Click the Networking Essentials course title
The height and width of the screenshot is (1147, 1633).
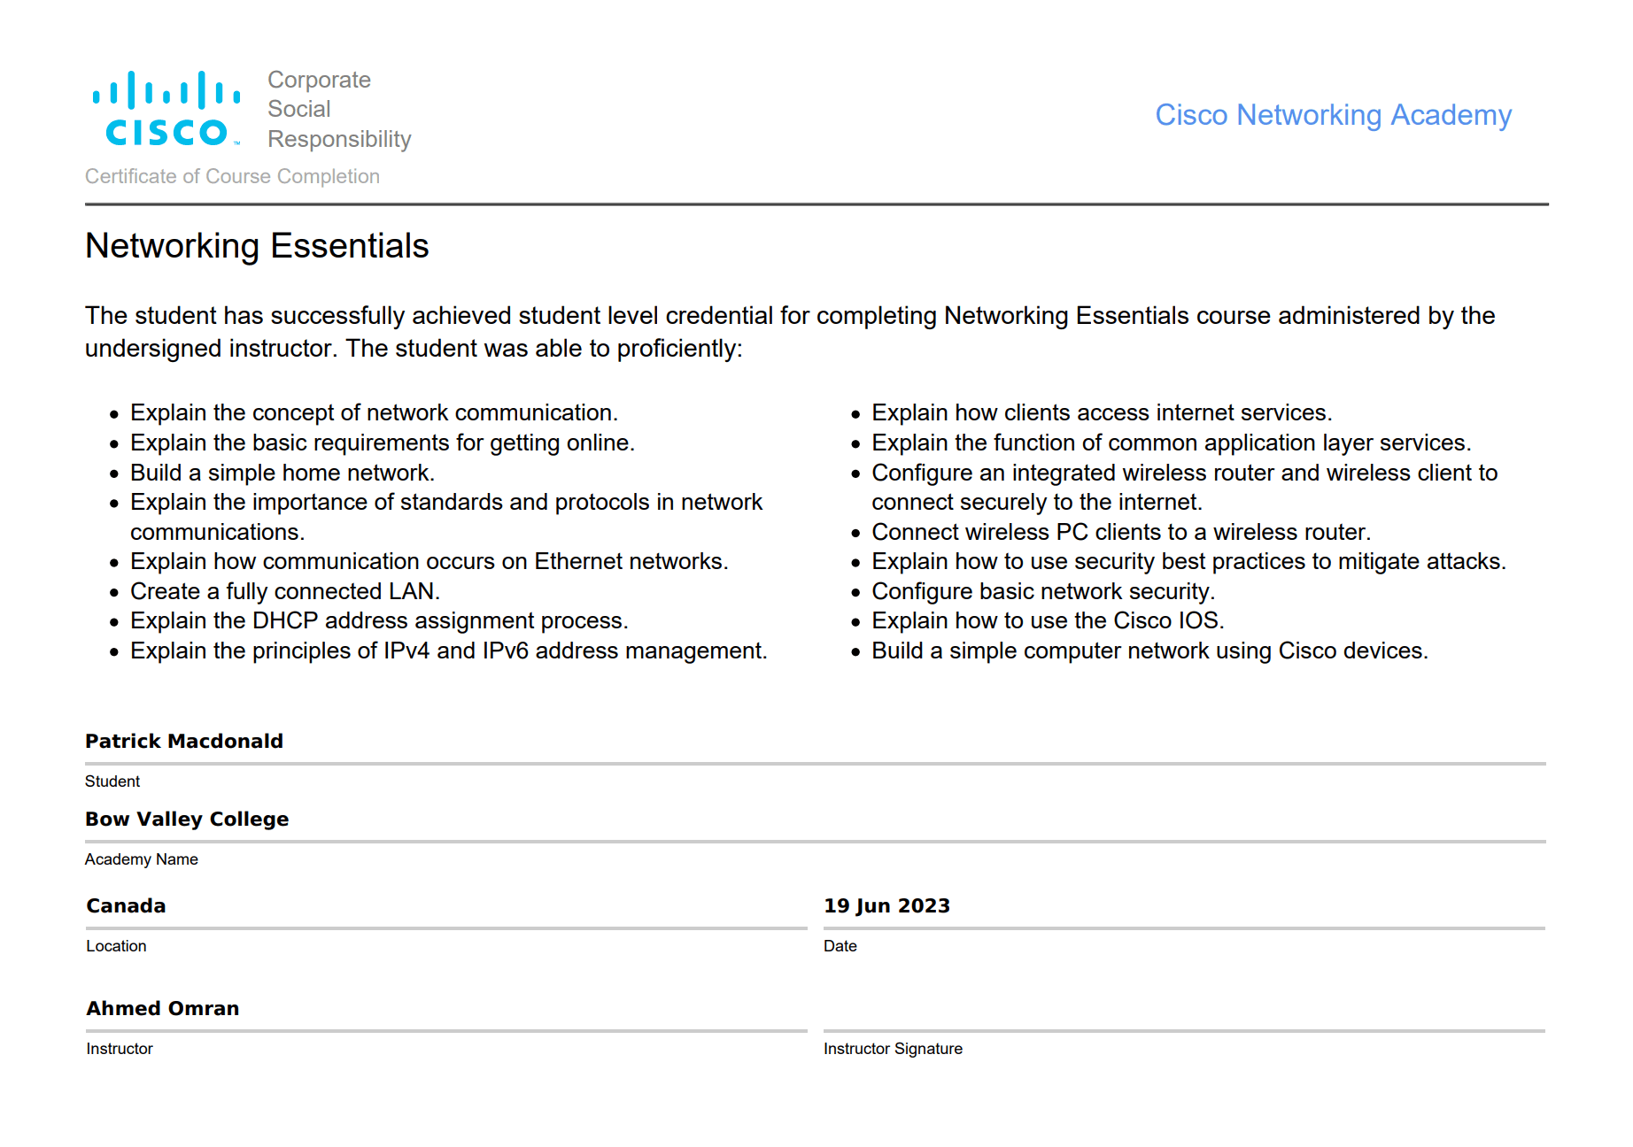coord(257,246)
